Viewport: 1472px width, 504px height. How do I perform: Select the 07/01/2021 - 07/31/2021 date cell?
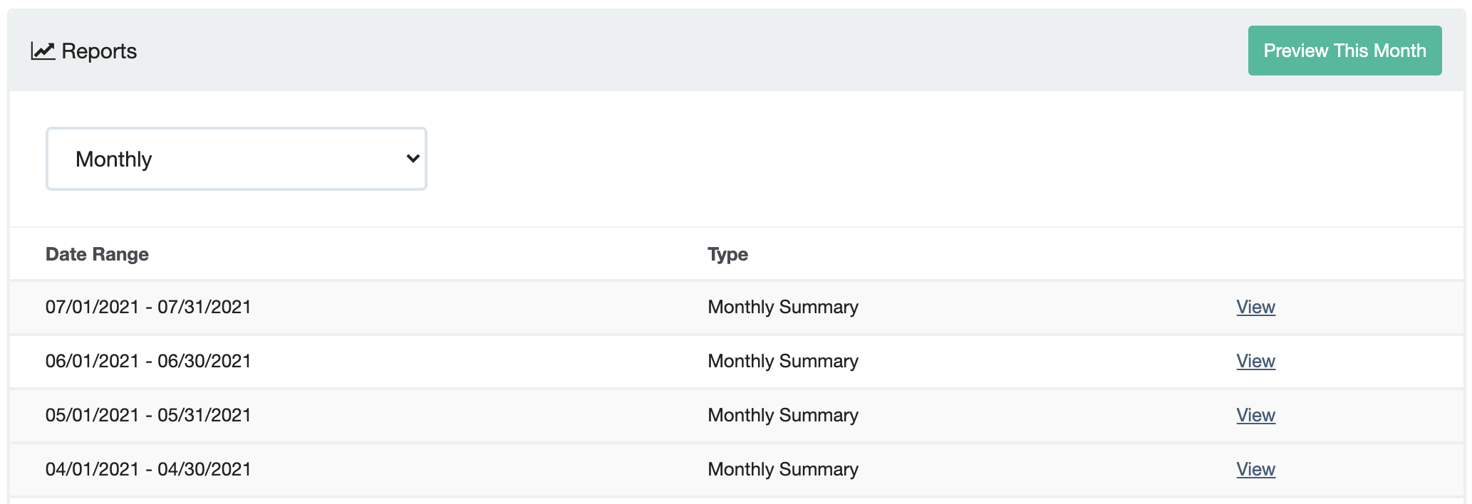(x=148, y=307)
